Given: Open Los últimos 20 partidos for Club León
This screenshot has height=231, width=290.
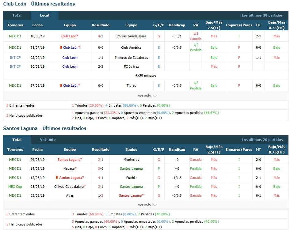Looking at the screenshot, I should [262, 15].
